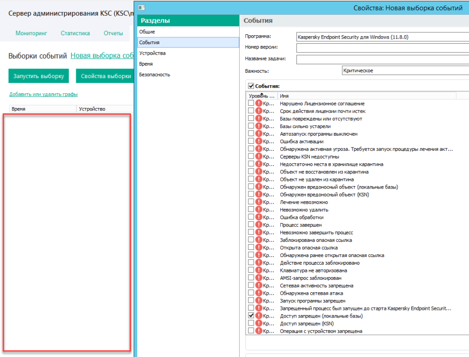Click the critical icon for Открыта опасная ссылка
The image size is (469, 357).
coord(259,248)
